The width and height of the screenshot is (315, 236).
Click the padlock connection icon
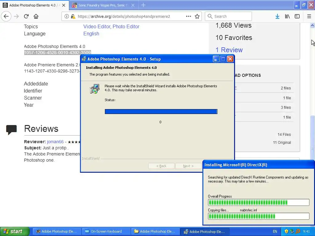coord(73,17)
